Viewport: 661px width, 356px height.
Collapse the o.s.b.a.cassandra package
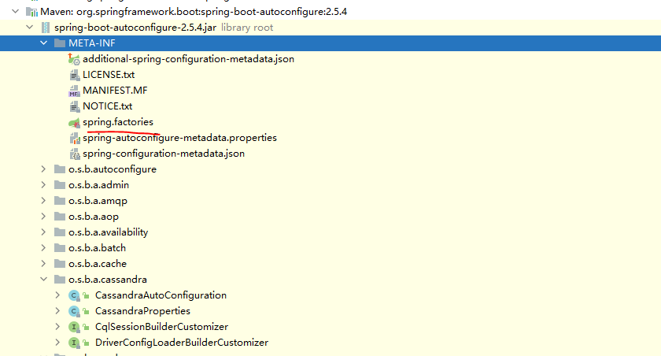[x=43, y=280]
